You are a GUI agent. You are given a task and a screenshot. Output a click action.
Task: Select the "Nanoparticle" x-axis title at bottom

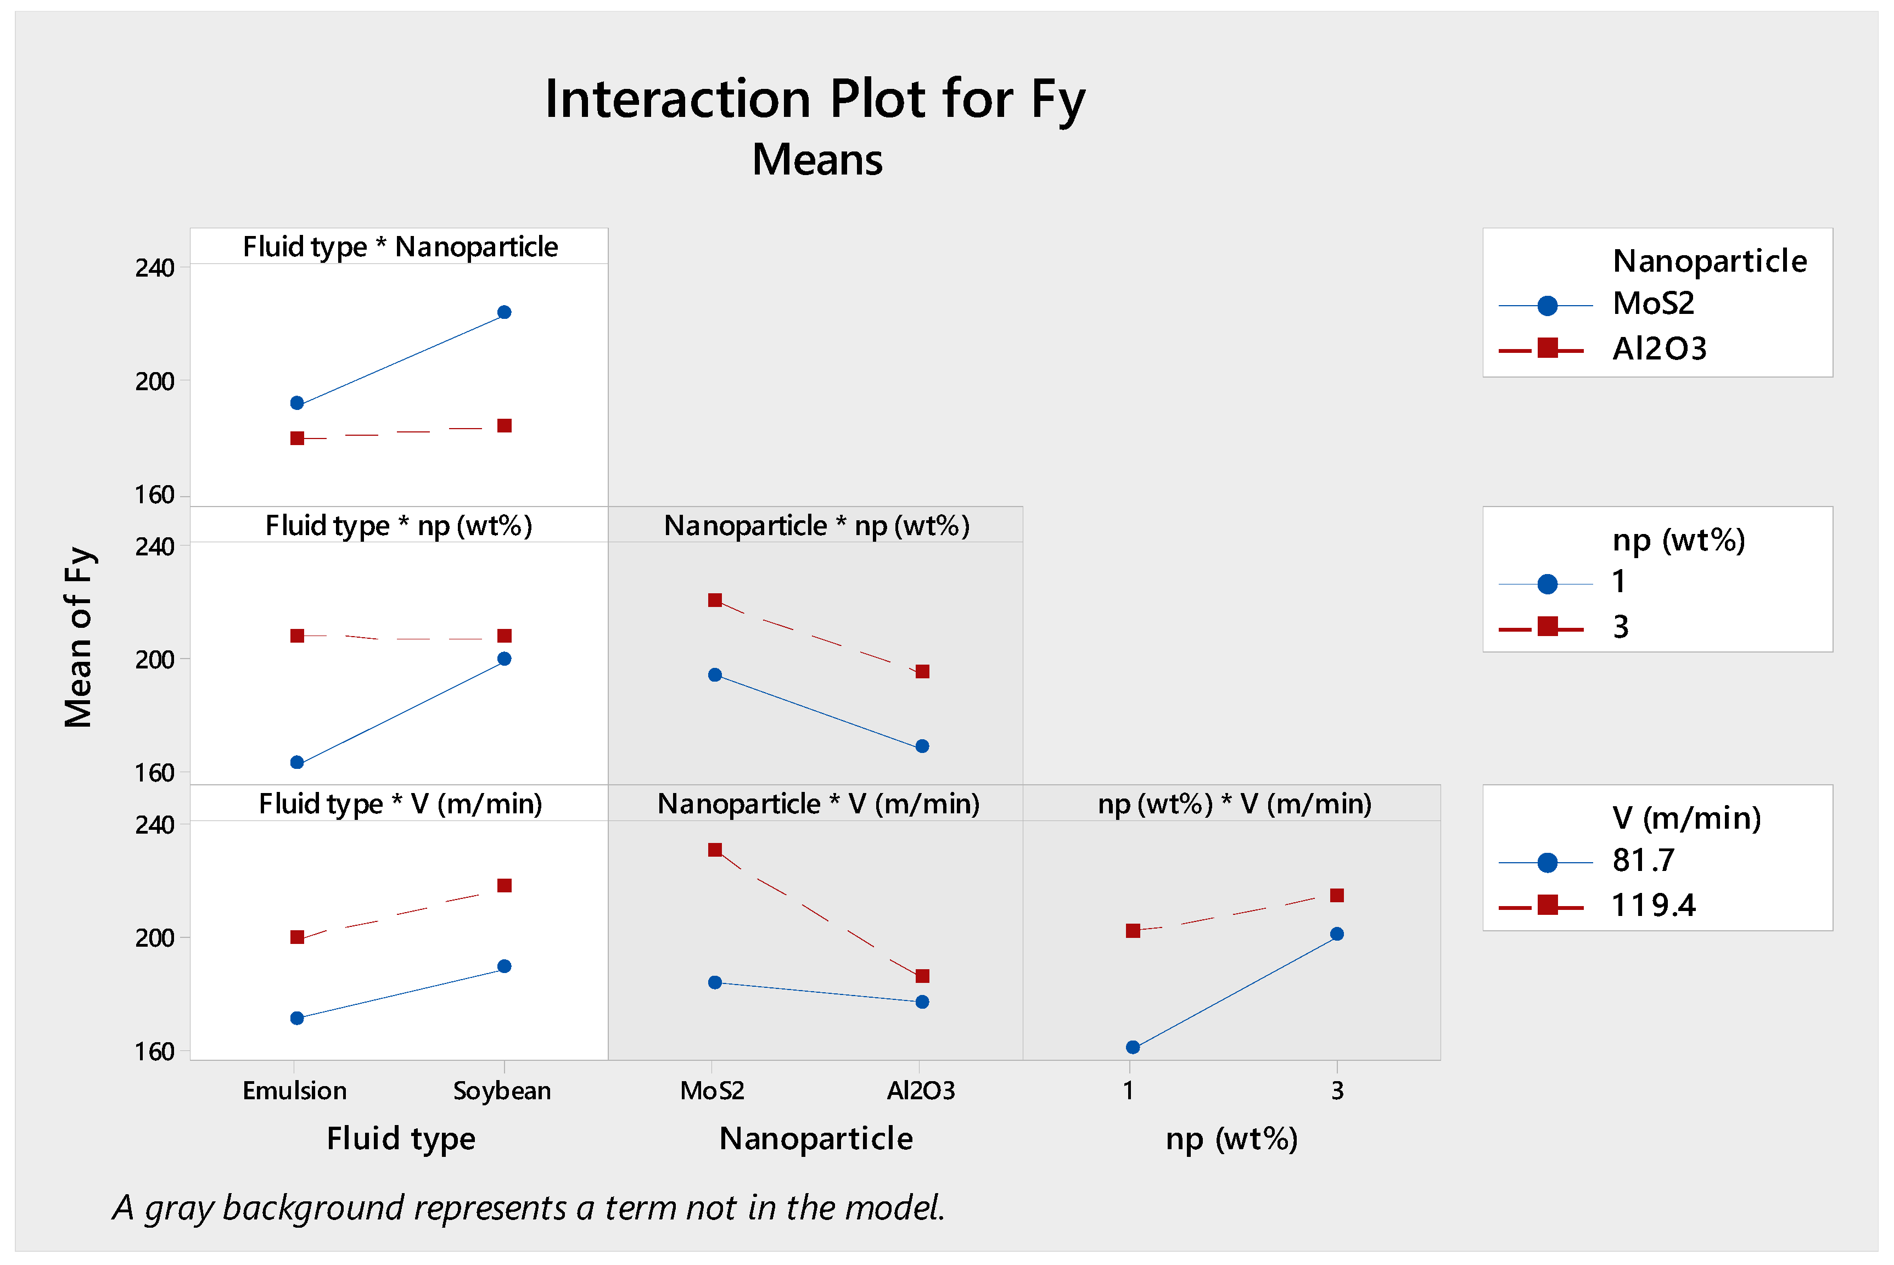[x=816, y=1138]
